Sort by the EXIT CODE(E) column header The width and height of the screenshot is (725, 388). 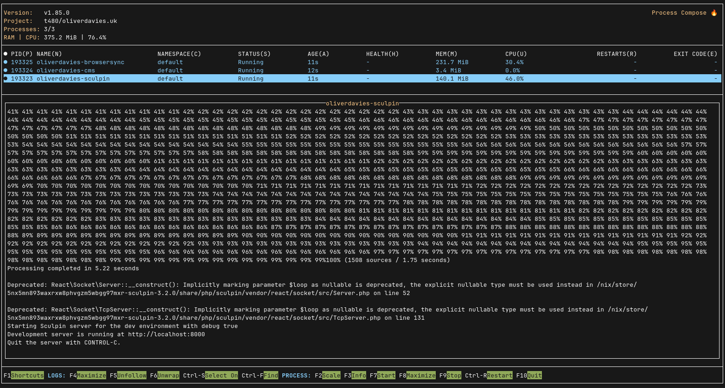(x=696, y=54)
